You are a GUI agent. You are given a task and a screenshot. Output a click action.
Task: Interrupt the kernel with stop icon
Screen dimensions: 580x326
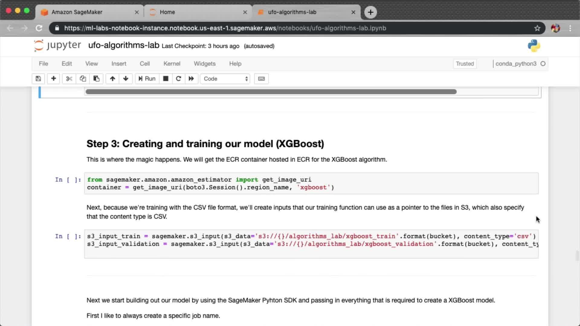coord(166,79)
